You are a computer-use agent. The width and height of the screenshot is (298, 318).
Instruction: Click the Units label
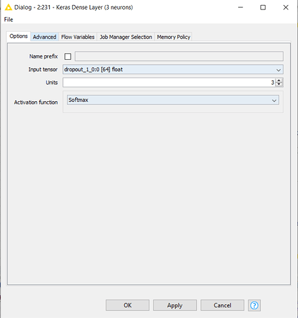[52, 83]
